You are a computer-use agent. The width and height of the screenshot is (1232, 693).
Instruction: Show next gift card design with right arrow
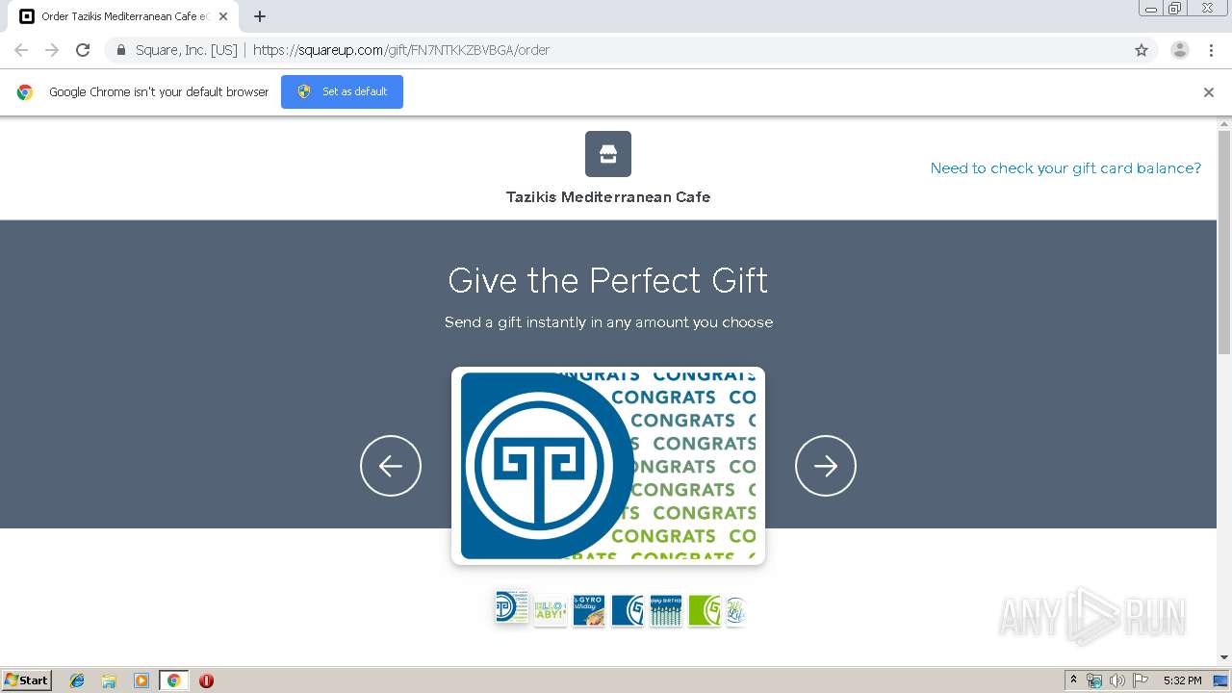coord(826,466)
